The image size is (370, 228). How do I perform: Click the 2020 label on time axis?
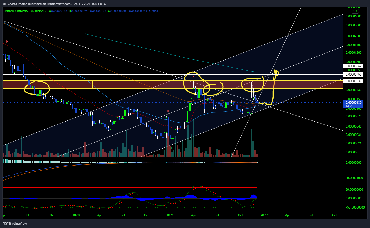tap(76, 215)
